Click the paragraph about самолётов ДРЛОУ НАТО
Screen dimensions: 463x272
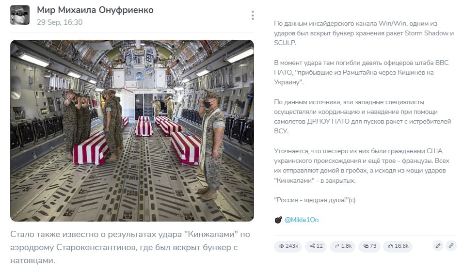[362, 116]
